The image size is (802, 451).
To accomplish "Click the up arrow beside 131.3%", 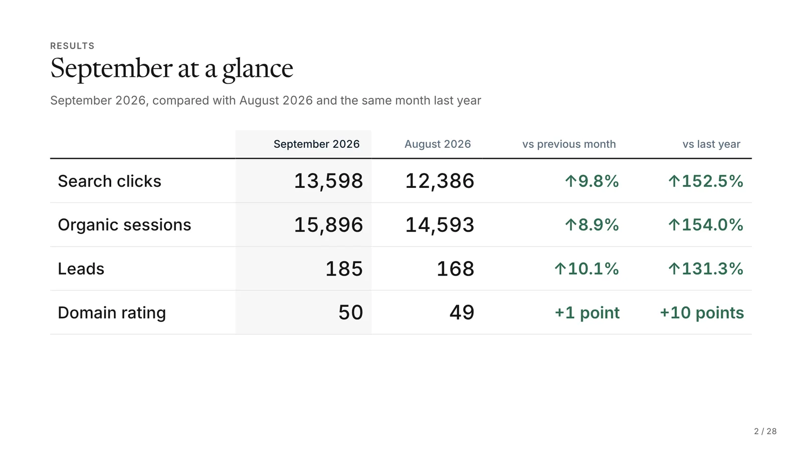I will click(674, 269).
